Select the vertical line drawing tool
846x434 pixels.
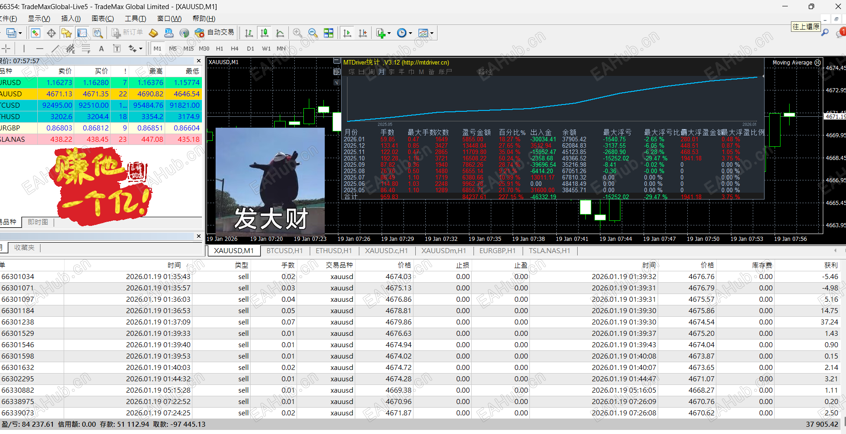(24, 48)
